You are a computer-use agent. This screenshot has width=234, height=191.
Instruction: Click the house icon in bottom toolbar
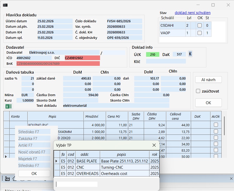tap(14, 179)
